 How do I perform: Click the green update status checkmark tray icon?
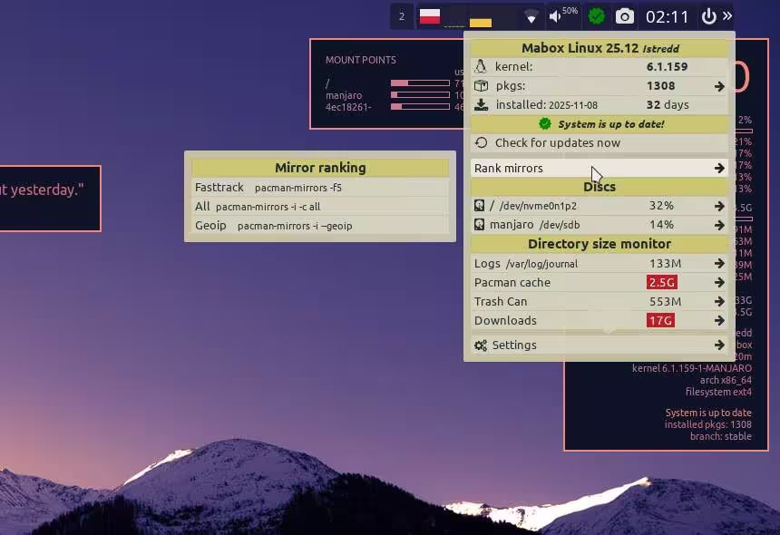coord(596,16)
